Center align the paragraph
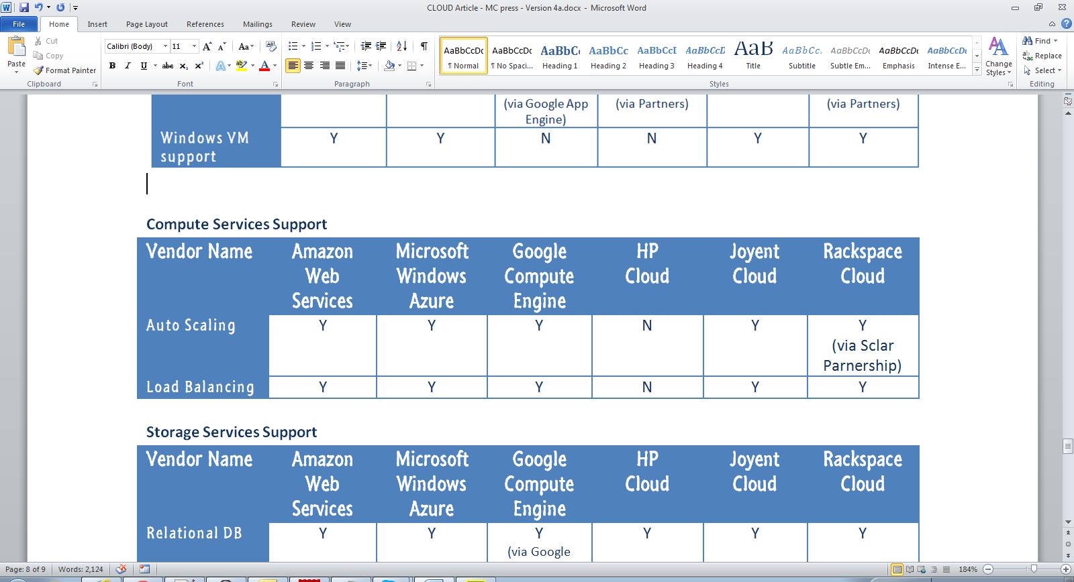 tap(309, 66)
